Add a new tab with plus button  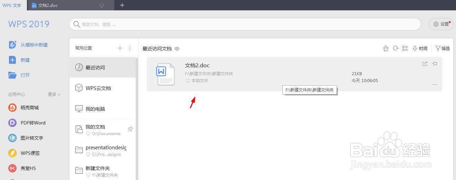(122, 5)
